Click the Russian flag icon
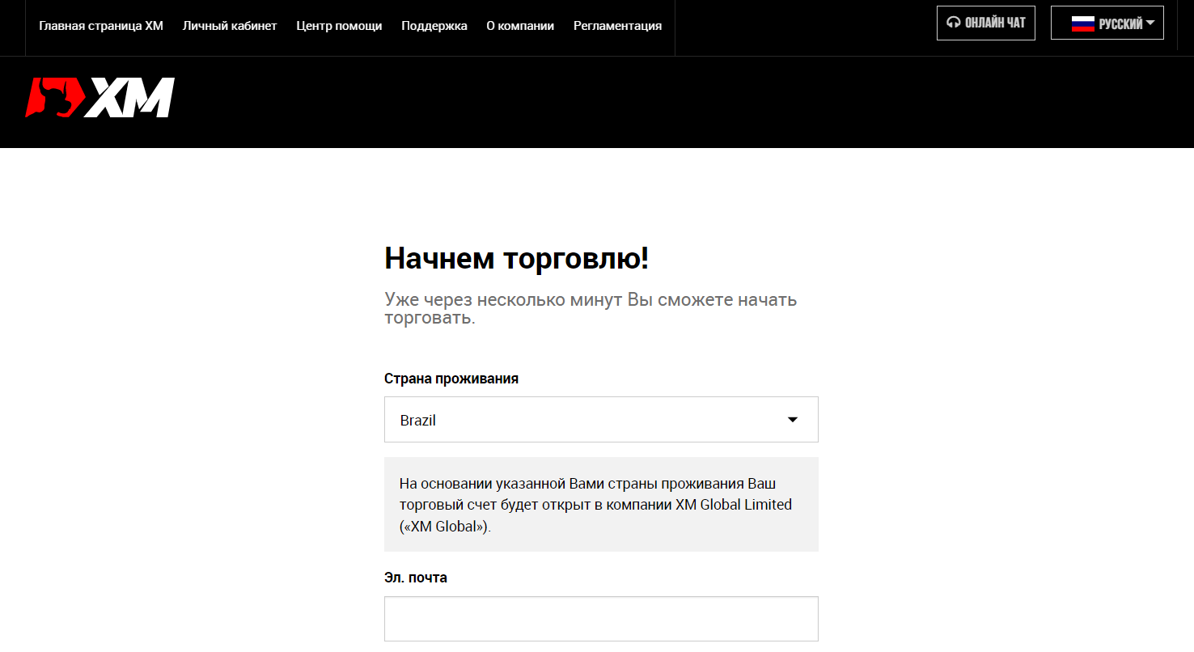This screenshot has width=1194, height=652. click(x=1083, y=23)
